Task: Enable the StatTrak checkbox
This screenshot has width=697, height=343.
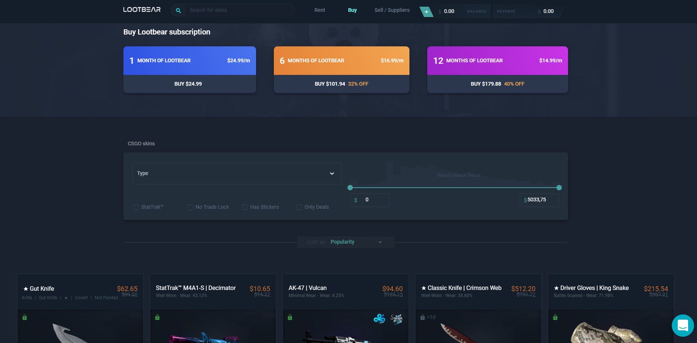Action: tap(136, 207)
